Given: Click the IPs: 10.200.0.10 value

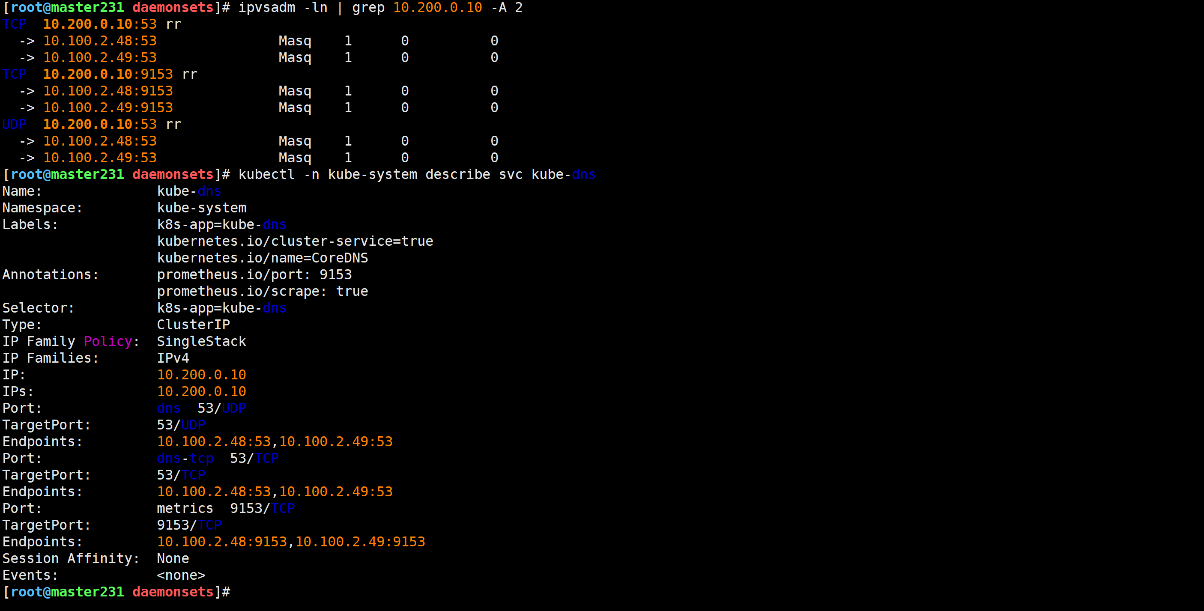Looking at the screenshot, I should [x=201, y=392].
